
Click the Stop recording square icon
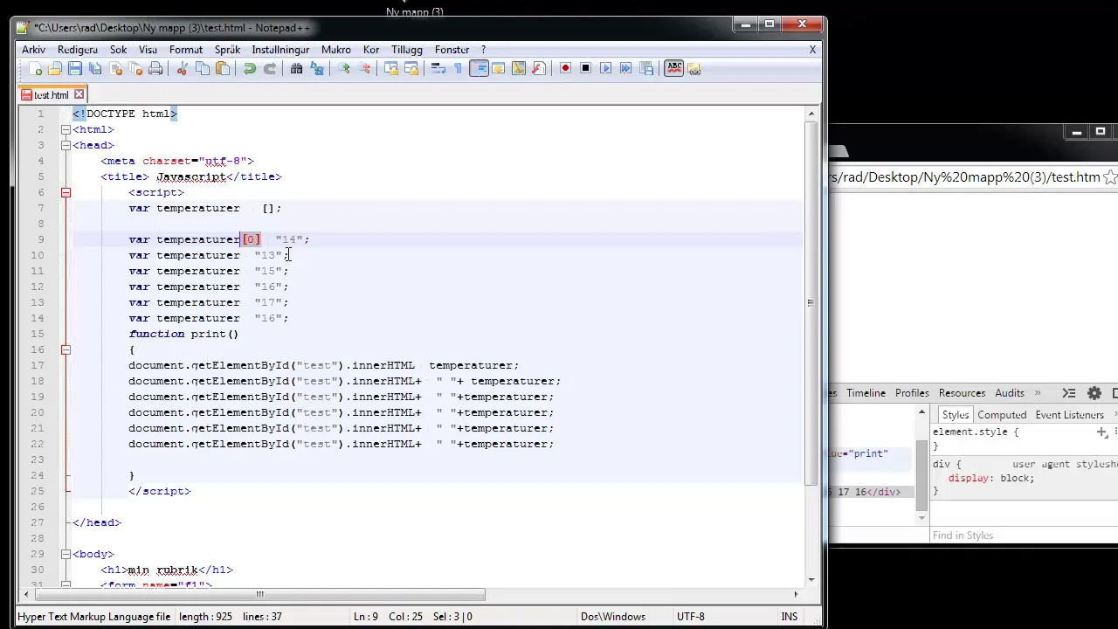(585, 68)
